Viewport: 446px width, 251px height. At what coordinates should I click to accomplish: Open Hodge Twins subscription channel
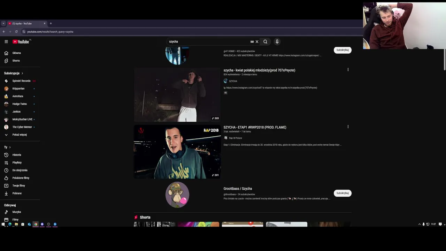pyautogui.click(x=20, y=104)
